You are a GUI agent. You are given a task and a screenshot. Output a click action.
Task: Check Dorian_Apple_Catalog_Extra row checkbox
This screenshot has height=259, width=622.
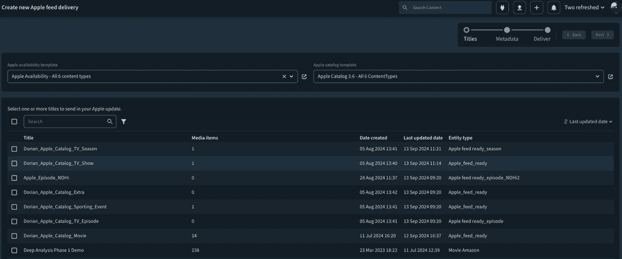pos(14,192)
